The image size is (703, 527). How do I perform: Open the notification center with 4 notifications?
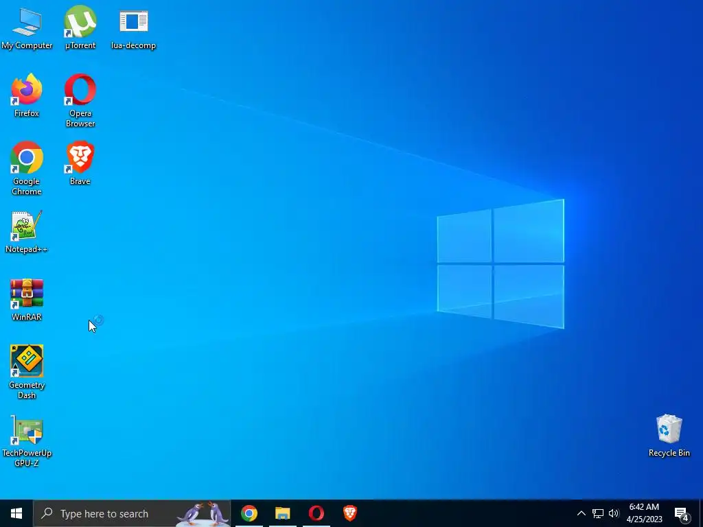pyautogui.click(x=682, y=514)
